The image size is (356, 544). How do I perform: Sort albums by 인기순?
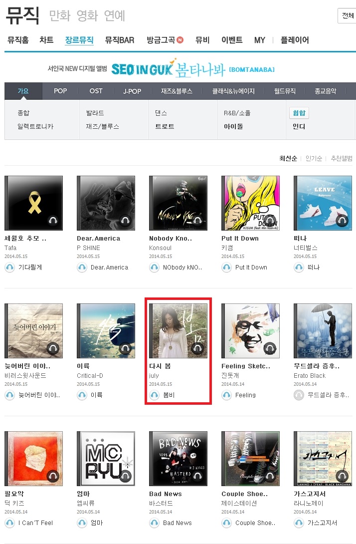tap(314, 158)
